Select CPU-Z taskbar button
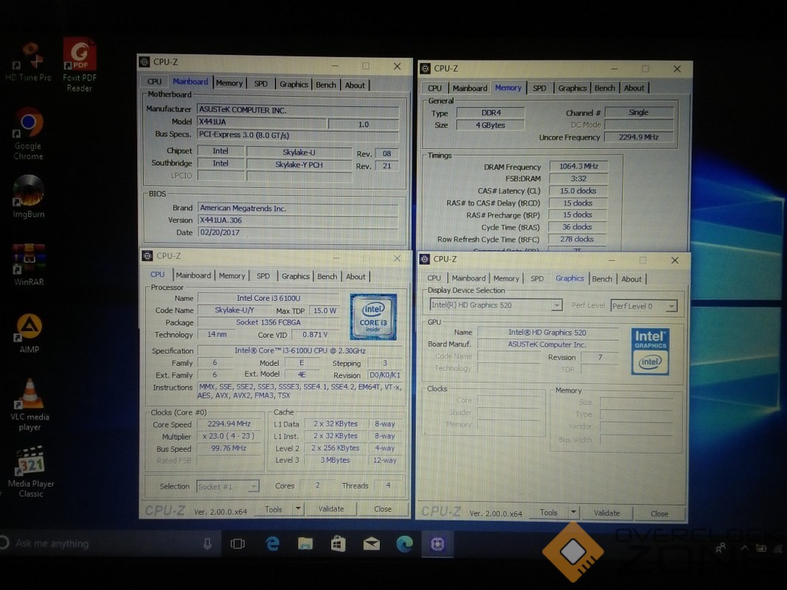 click(x=437, y=544)
